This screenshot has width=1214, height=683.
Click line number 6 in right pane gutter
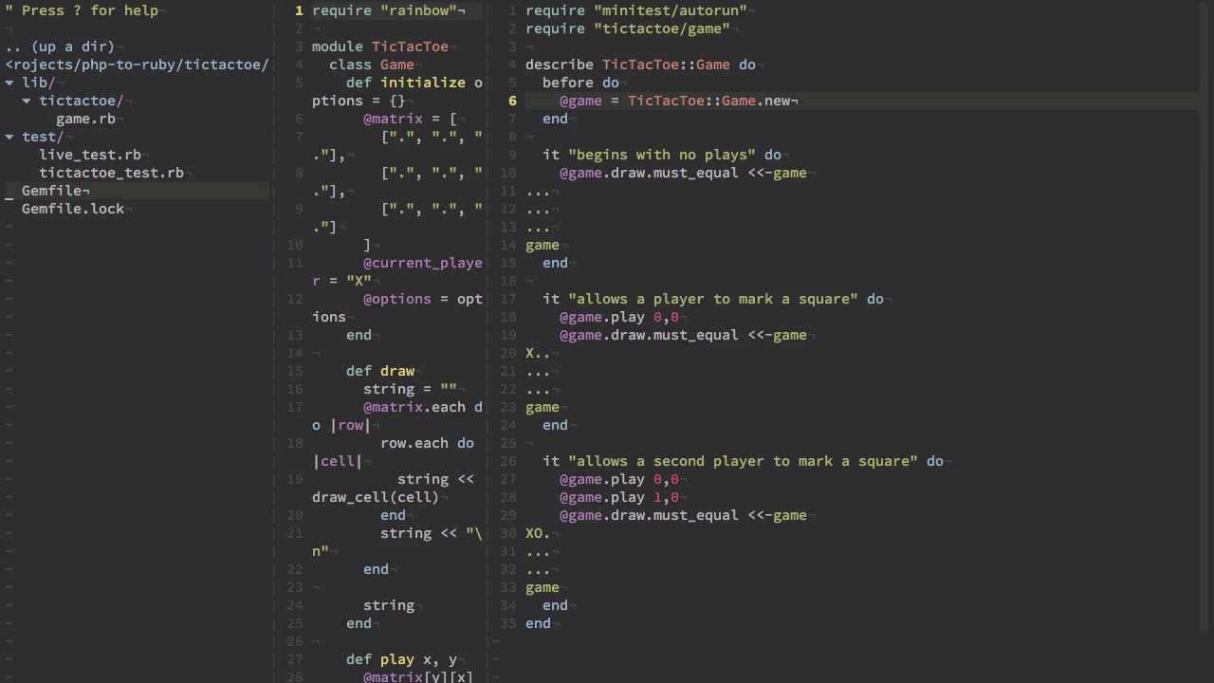(512, 101)
